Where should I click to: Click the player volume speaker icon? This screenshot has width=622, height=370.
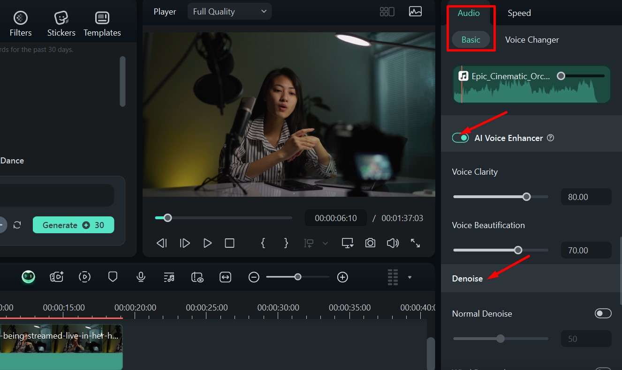pyautogui.click(x=393, y=243)
